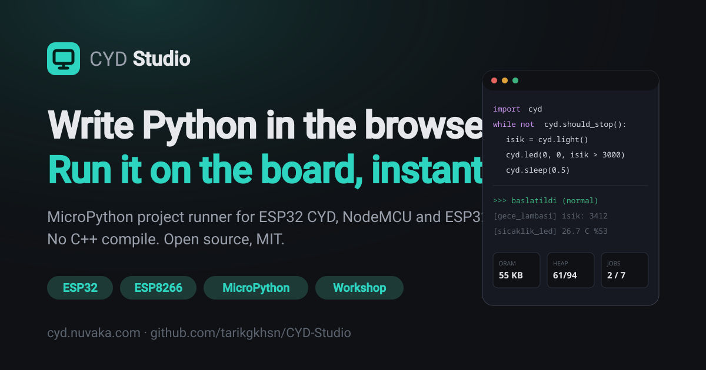706x370 pixels.
Task: Click the headline "Write Python in the browse"
Action: point(265,125)
